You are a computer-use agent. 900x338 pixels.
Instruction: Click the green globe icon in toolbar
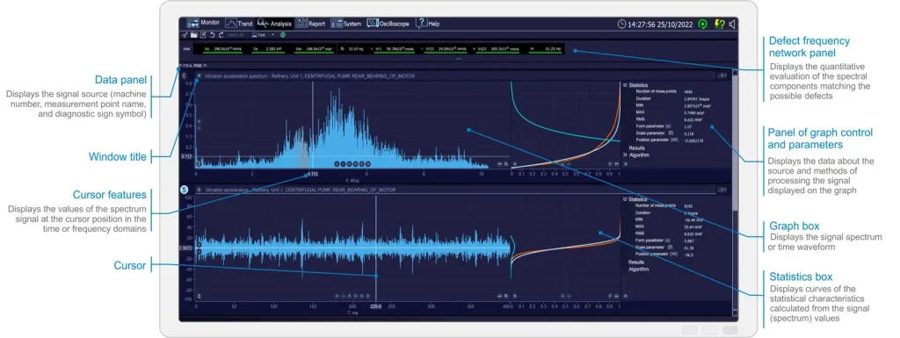(283, 35)
